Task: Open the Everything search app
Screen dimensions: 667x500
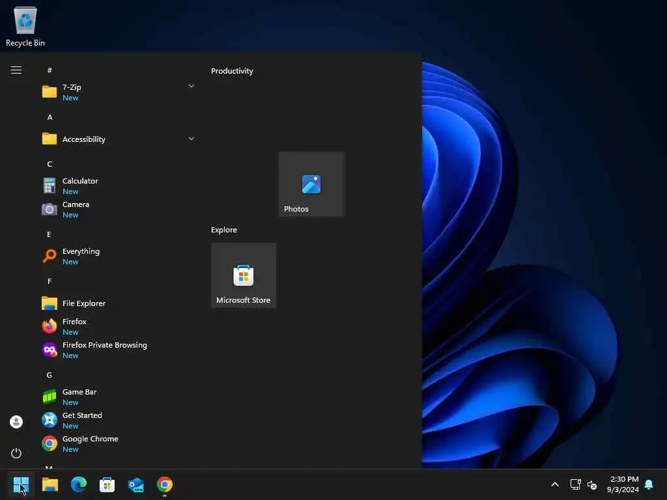Action: click(x=118, y=256)
